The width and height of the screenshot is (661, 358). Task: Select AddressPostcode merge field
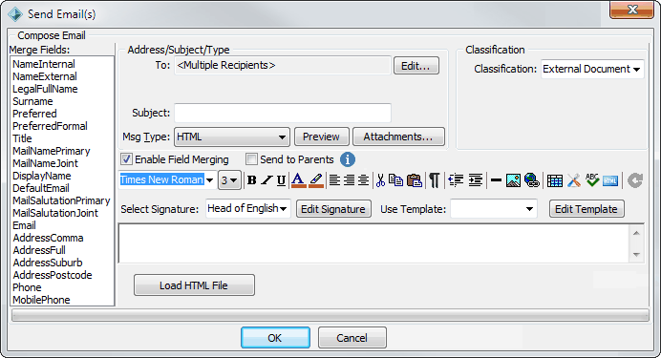tap(53, 275)
